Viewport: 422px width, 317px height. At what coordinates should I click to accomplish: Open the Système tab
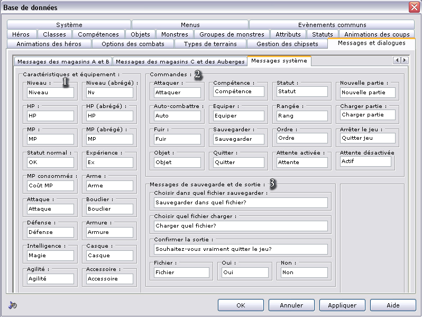point(69,25)
